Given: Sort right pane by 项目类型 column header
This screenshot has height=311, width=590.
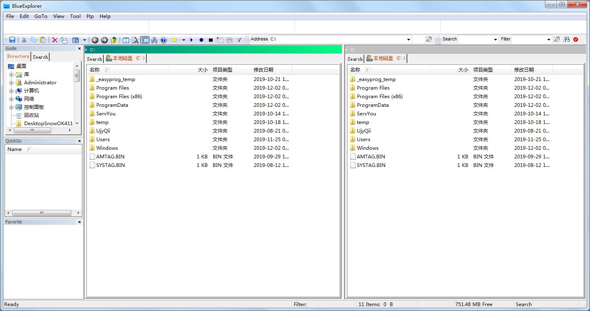Looking at the screenshot, I should 491,70.
